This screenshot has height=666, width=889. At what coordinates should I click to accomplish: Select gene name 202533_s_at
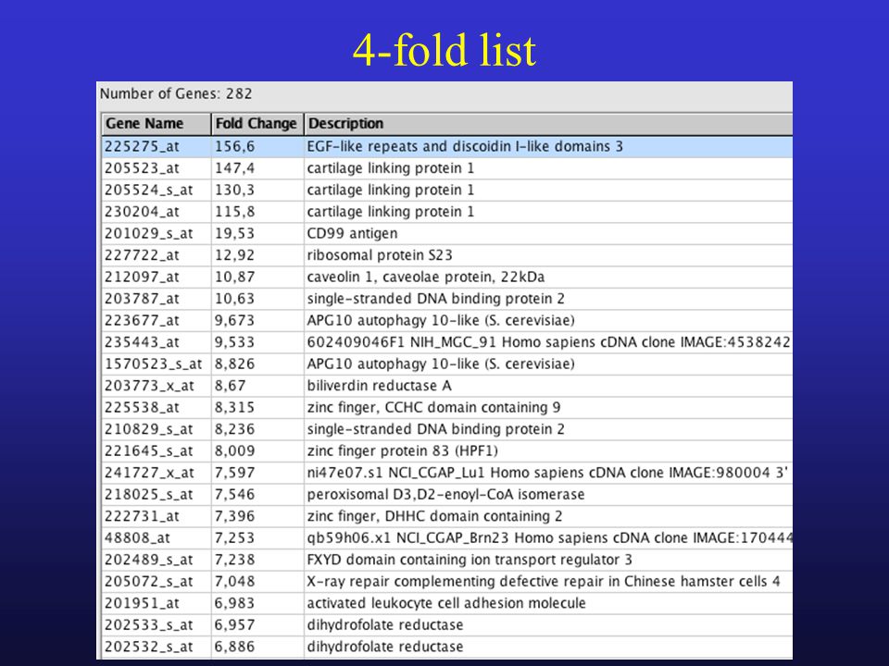point(148,624)
